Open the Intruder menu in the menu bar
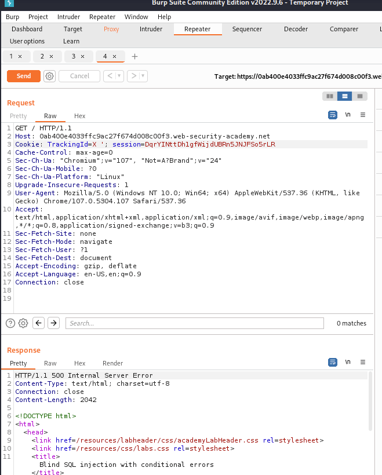The width and height of the screenshot is (382, 475). [x=68, y=17]
